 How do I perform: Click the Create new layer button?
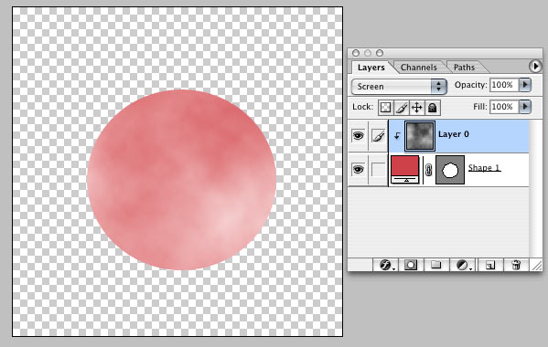pyautogui.click(x=490, y=266)
